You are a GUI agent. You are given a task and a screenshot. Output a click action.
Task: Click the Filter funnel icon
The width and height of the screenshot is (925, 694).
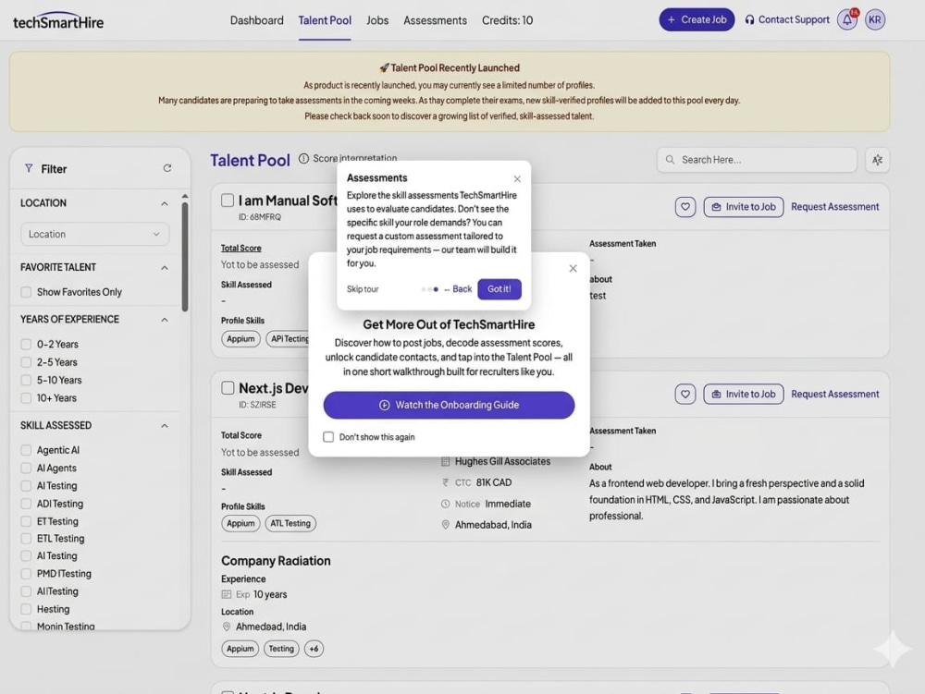click(29, 168)
